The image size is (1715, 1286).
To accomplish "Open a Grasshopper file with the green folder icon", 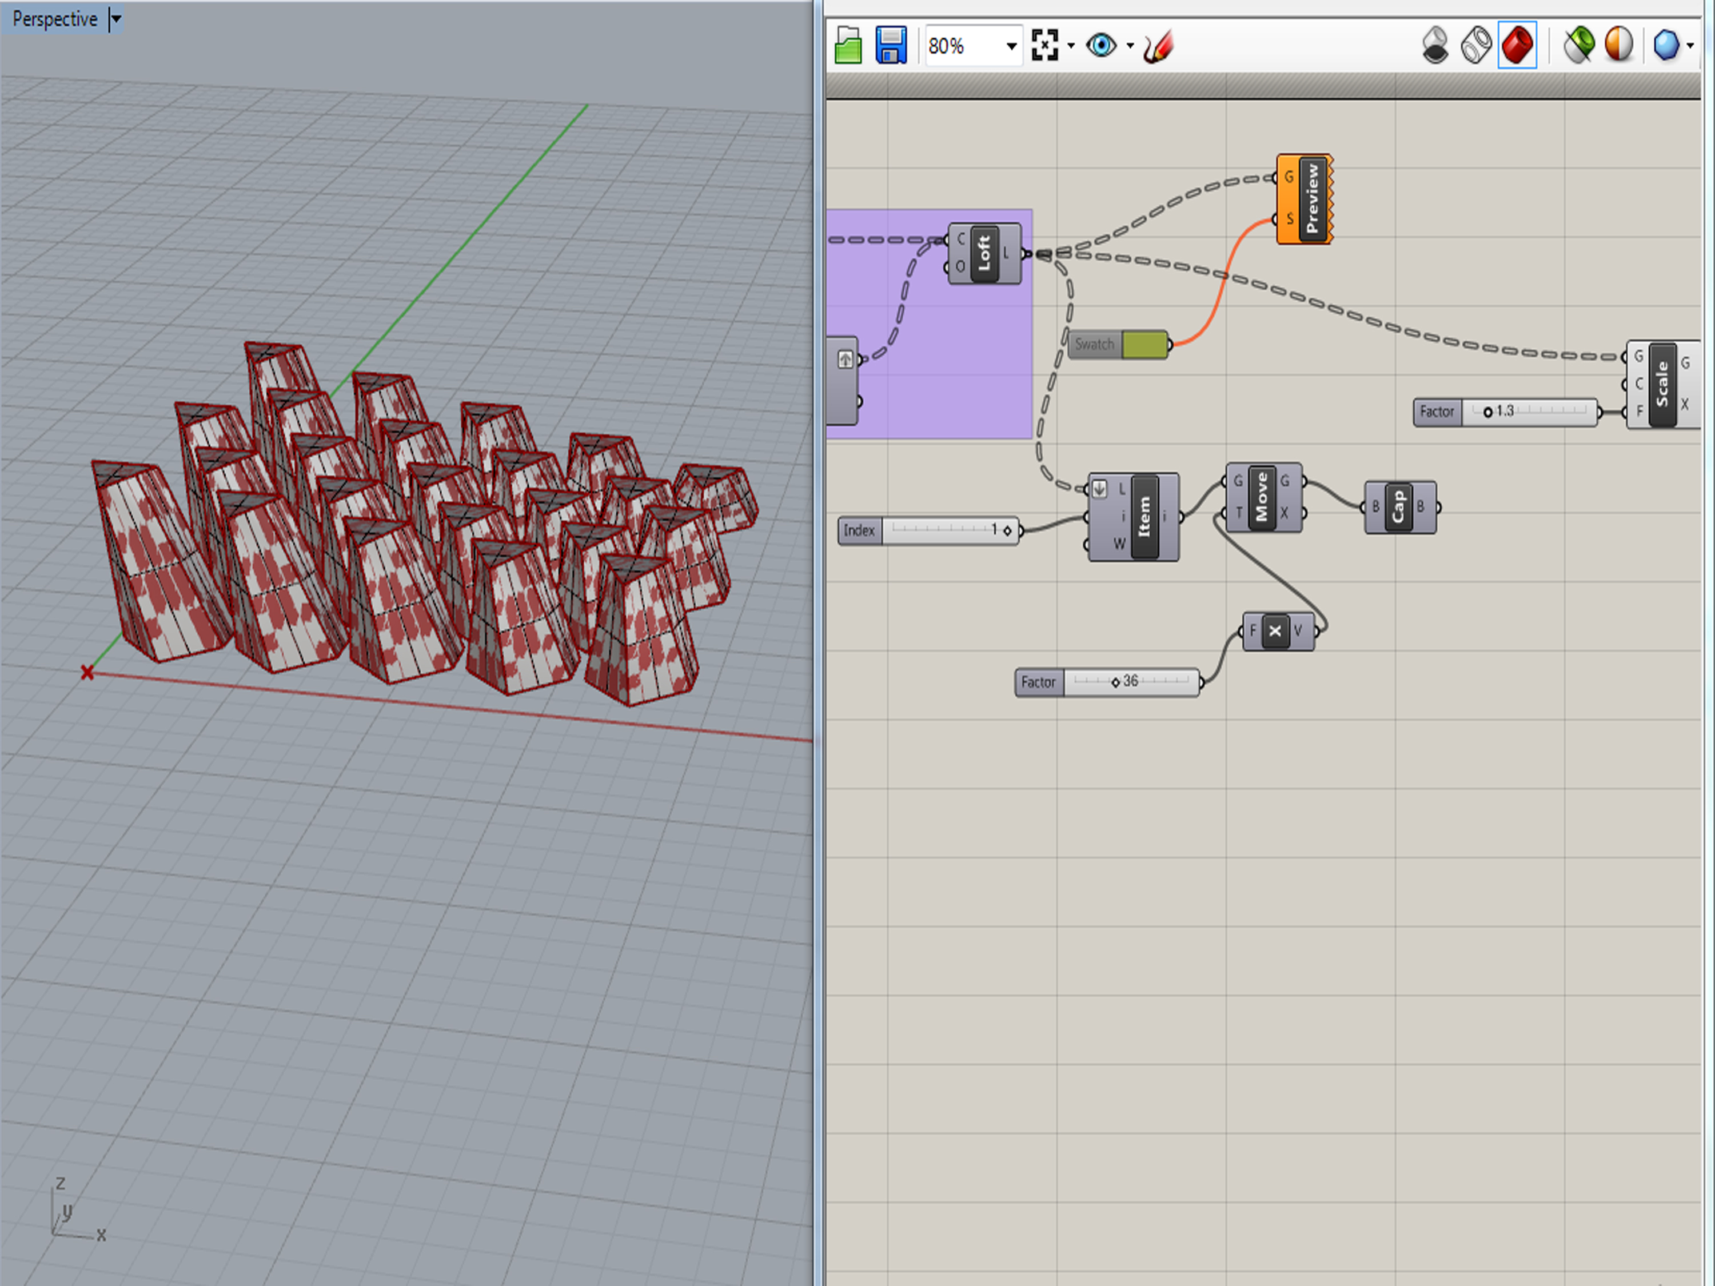I will point(848,46).
